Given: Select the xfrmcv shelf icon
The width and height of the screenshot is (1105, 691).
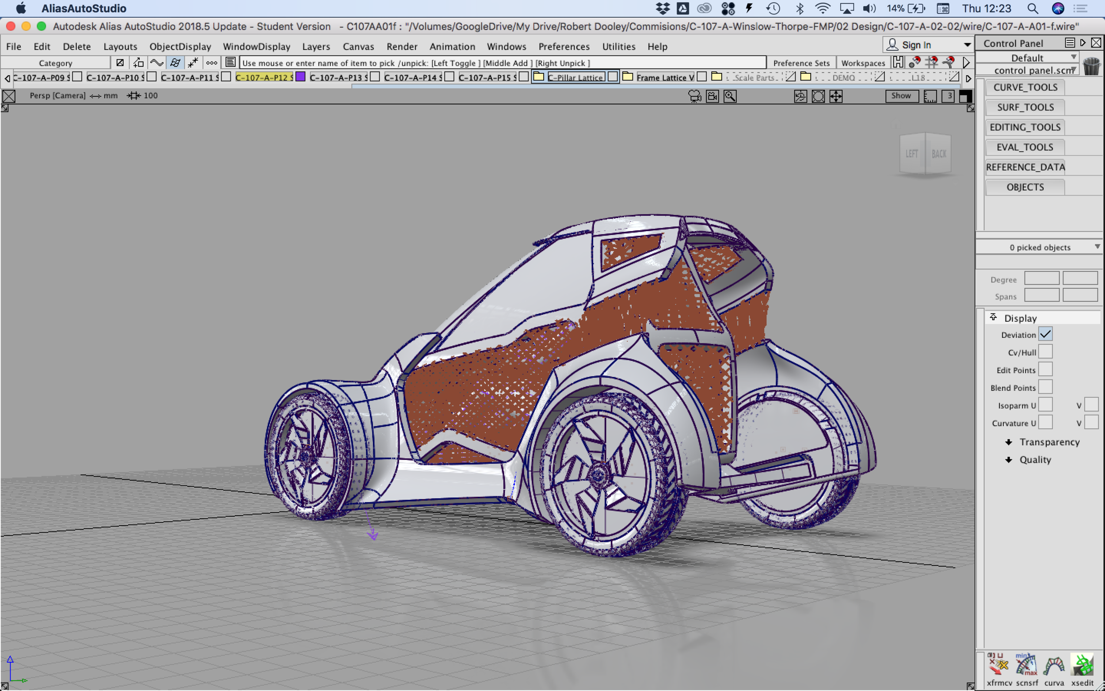Looking at the screenshot, I should pos(998,665).
